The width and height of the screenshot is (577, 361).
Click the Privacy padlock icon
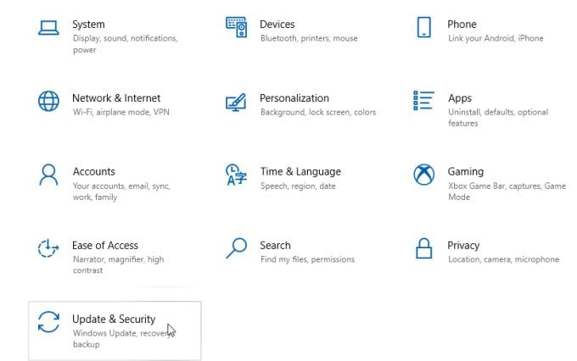pyautogui.click(x=423, y=248)
